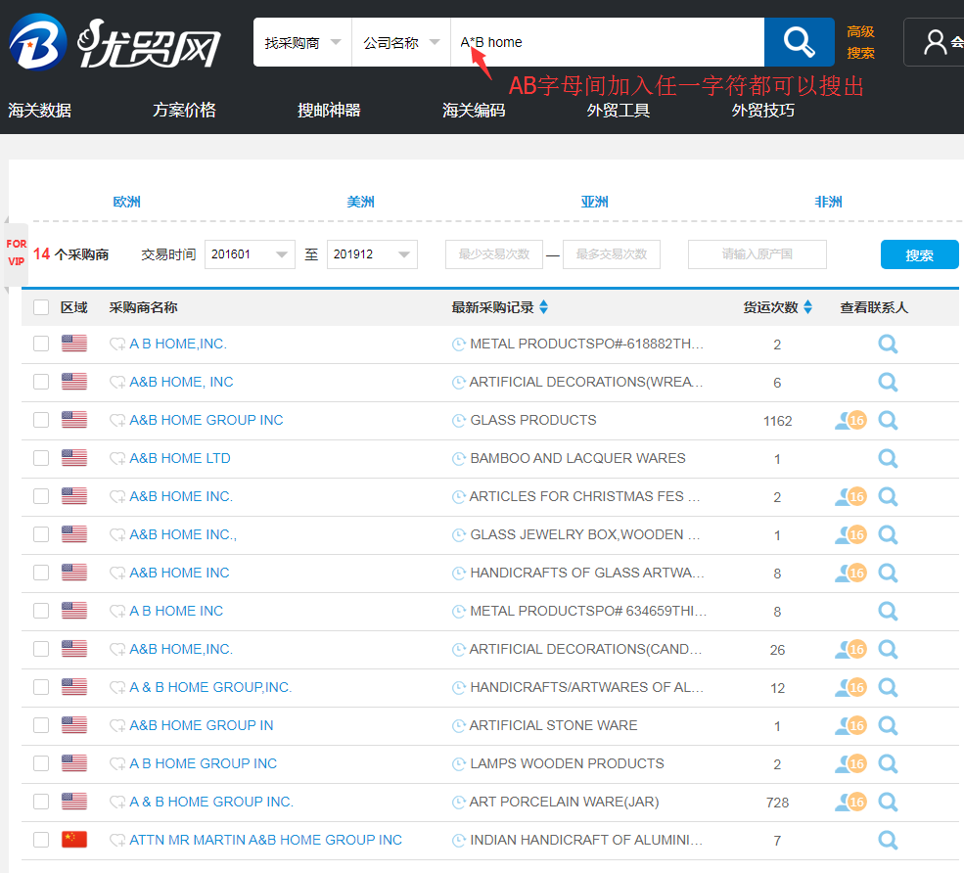
Task: Switch to the 美洲 region tab
Action: [x=360, y=202]
